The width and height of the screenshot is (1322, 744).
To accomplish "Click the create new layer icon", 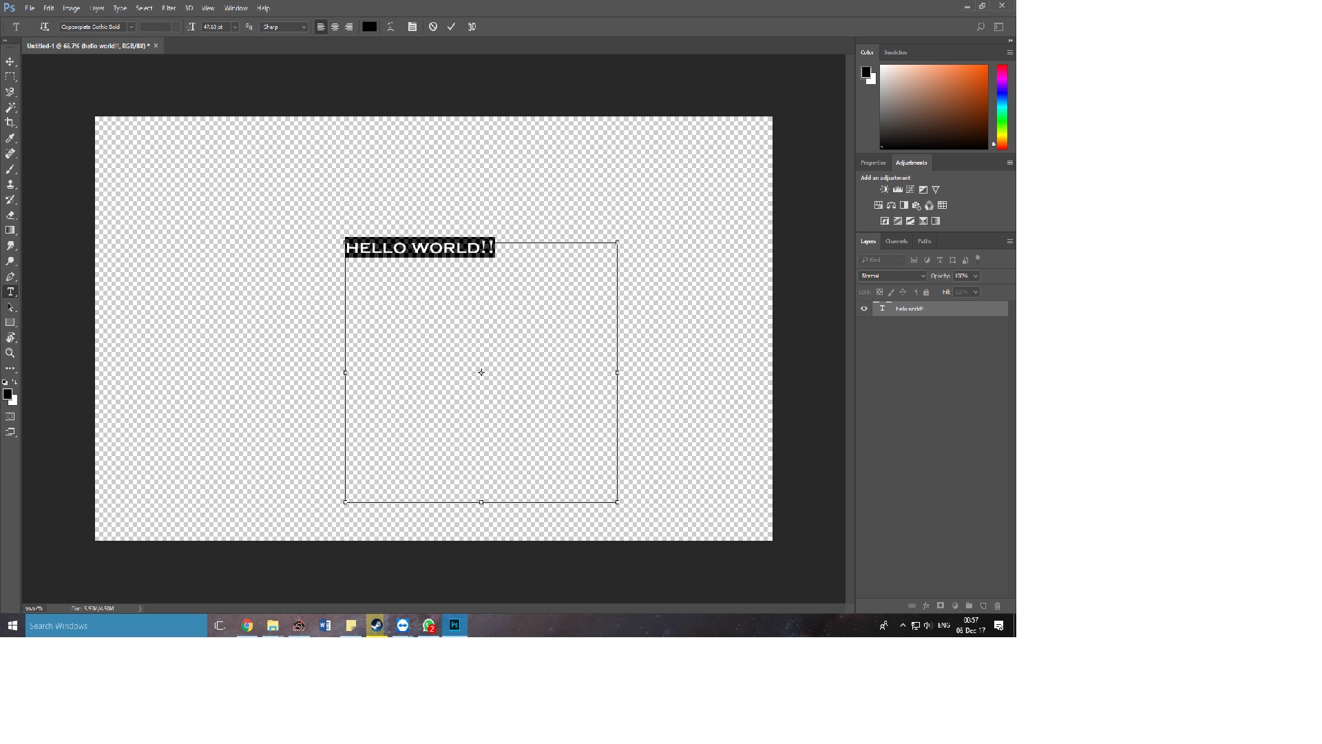I will (x=983, y=606).
